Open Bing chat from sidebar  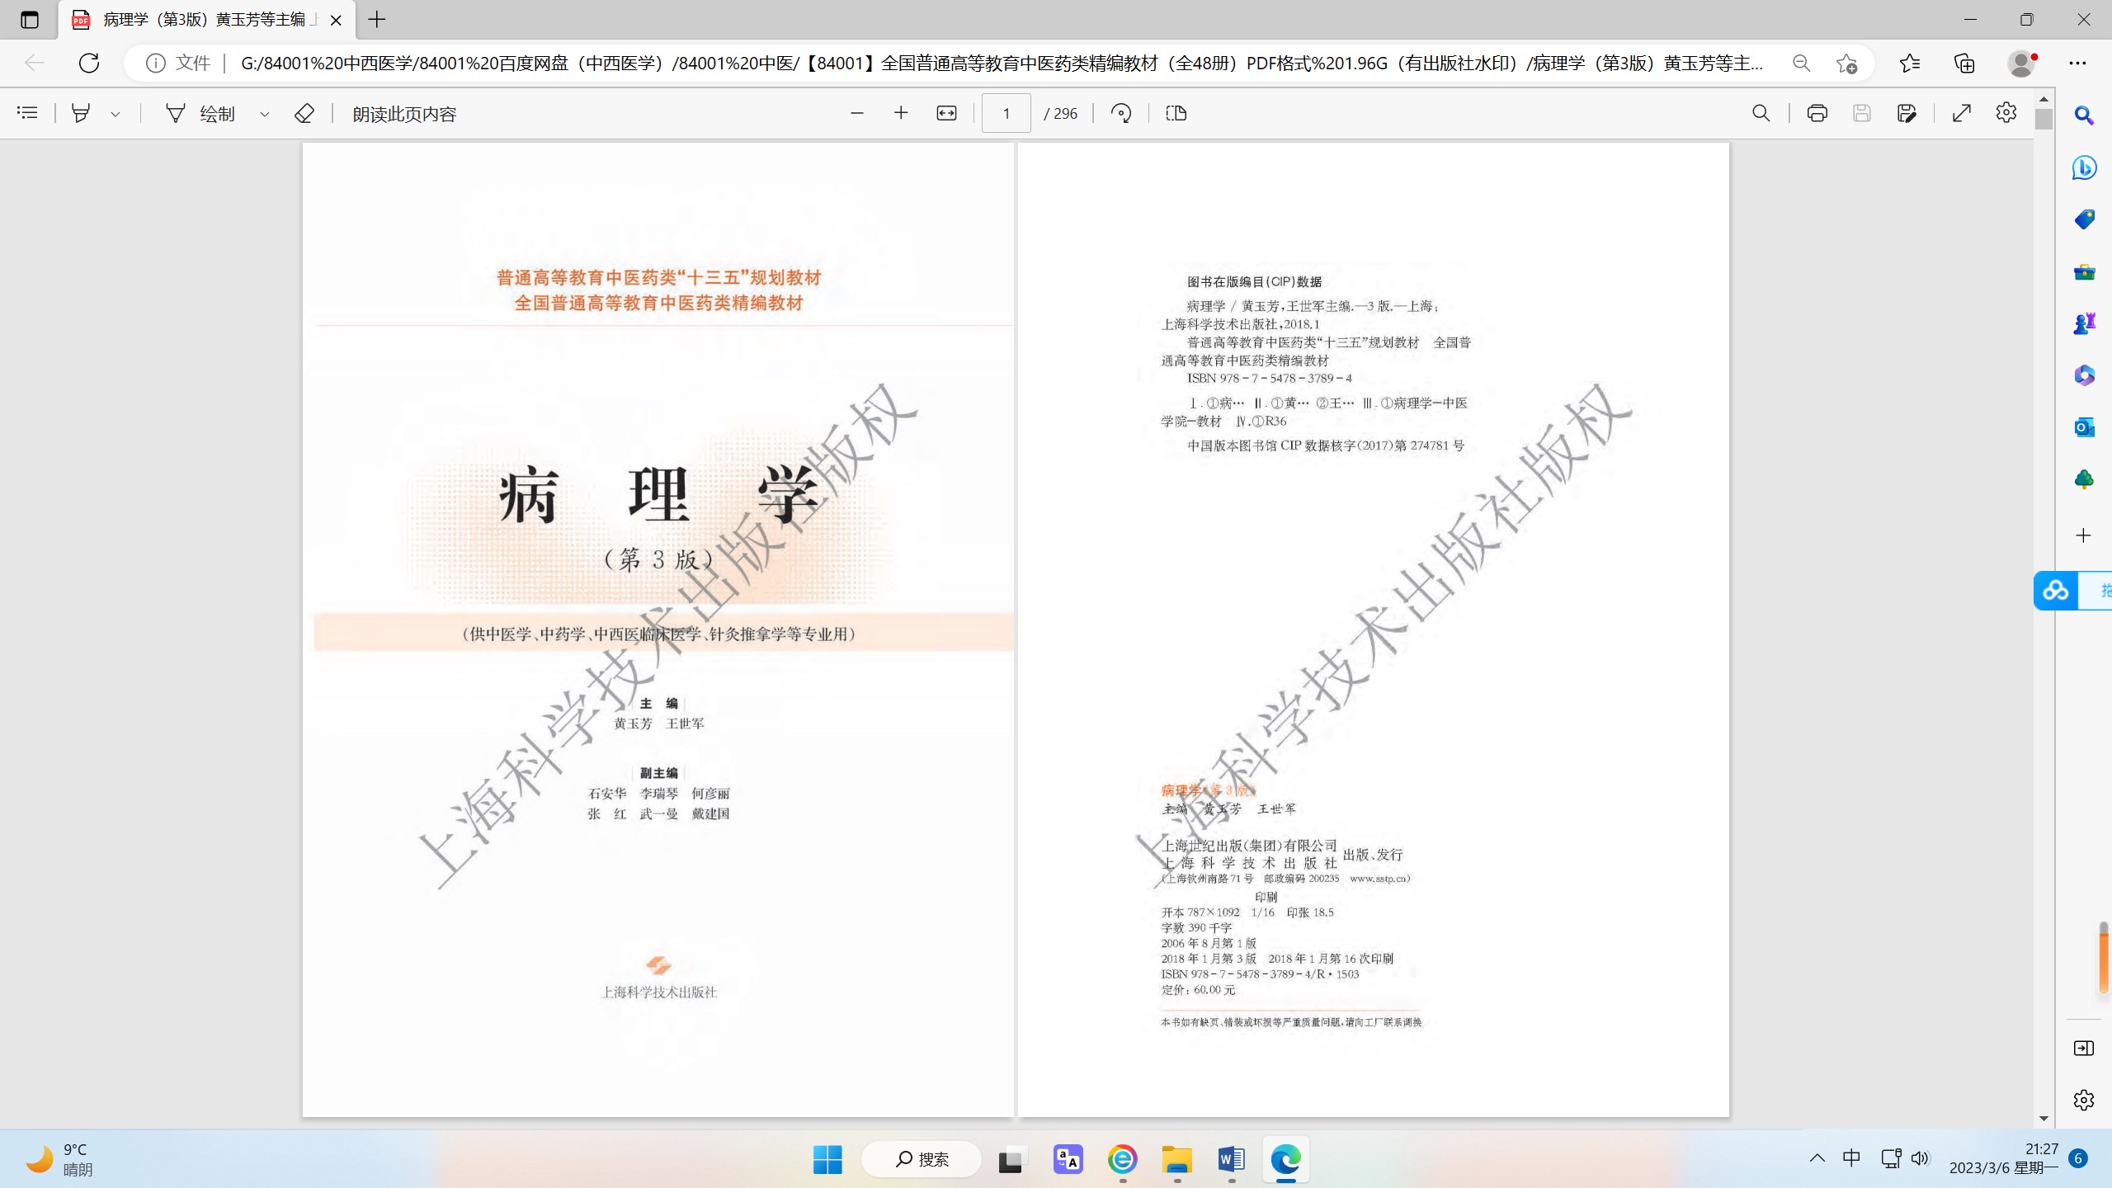[2084, 167]
